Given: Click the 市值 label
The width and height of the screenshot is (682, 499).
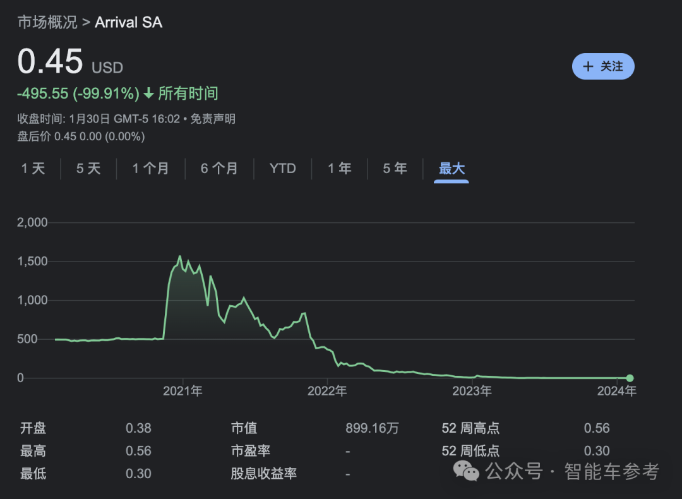Looking at the screenshot, I should 244,428.
